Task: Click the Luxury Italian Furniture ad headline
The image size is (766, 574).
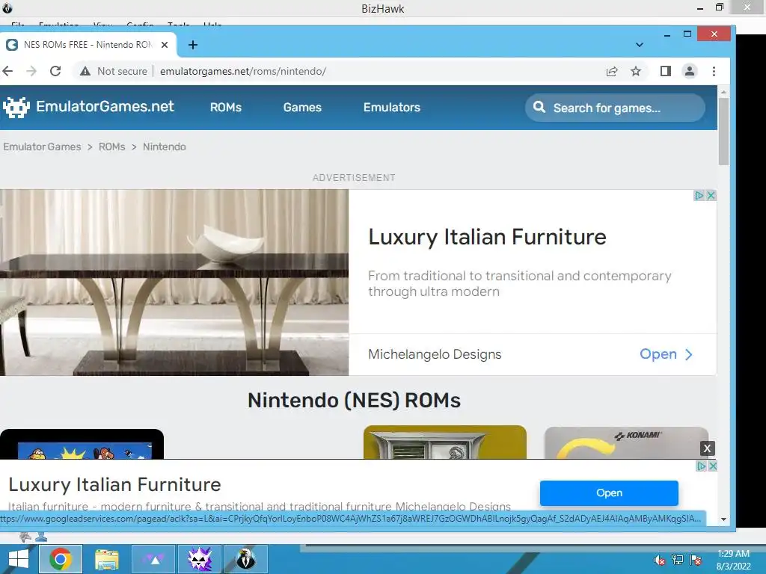Action: [x=487, y=237]
